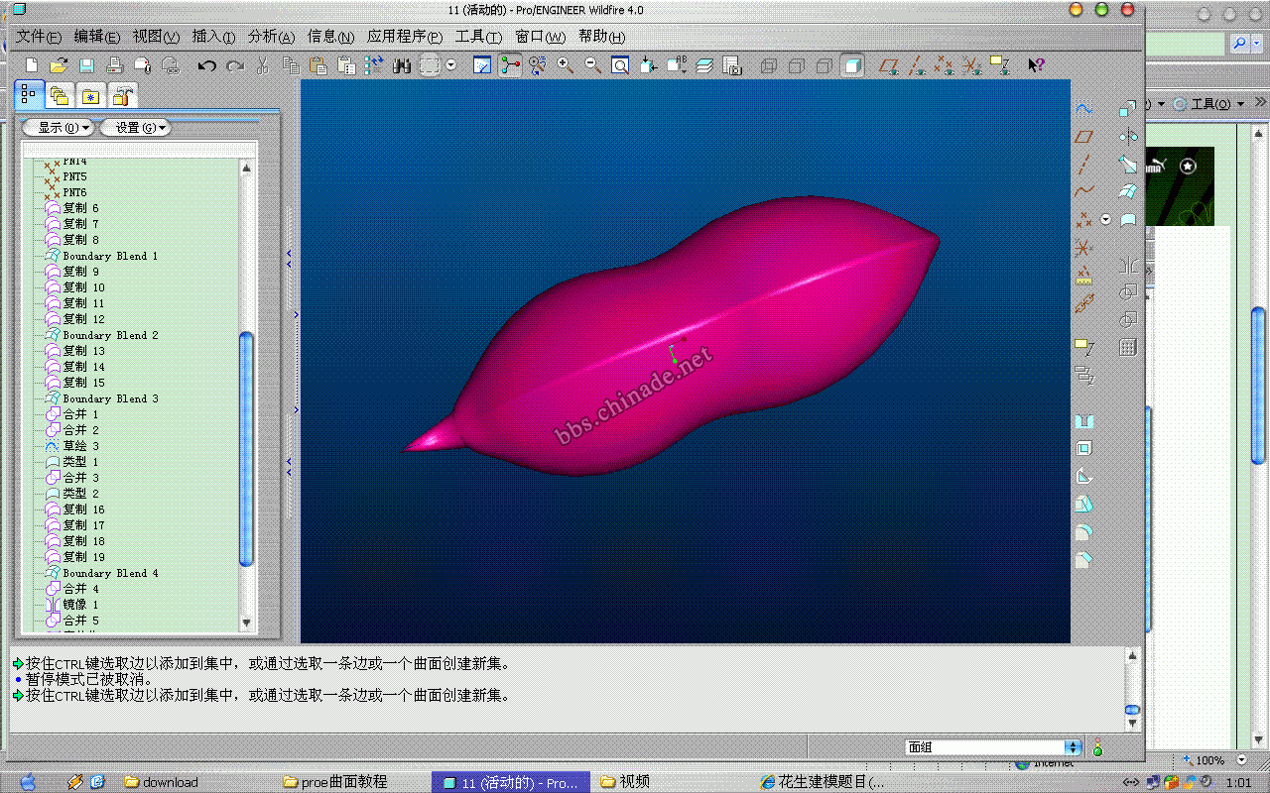Image resolution: width=1270 pixels, height=793 pixels.
Task: Open the 插入 menu
Action: click(x=212, y=37)
